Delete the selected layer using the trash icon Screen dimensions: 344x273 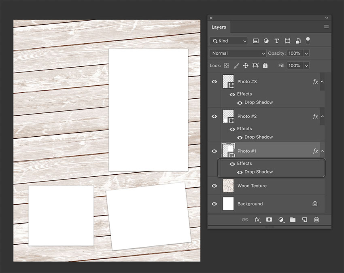(316, 220)
